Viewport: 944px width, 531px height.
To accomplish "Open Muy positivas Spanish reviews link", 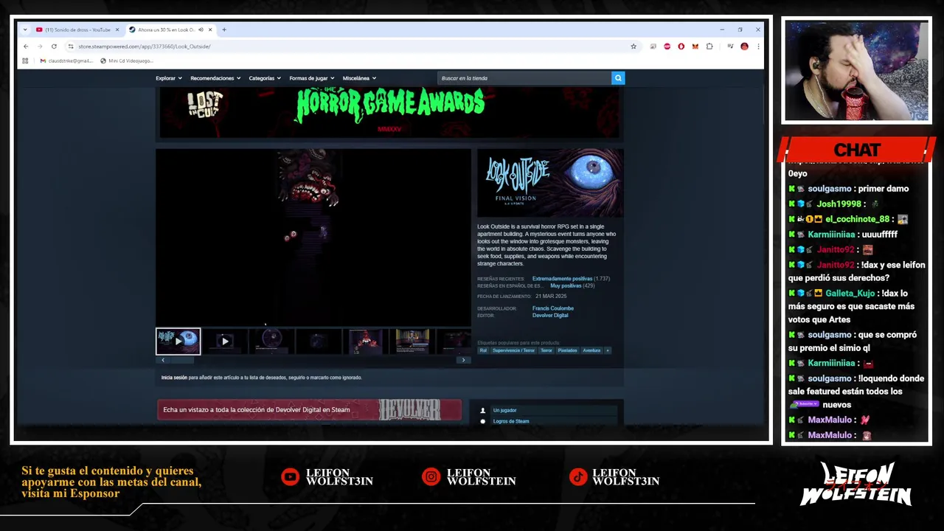I will coord(566,285).
